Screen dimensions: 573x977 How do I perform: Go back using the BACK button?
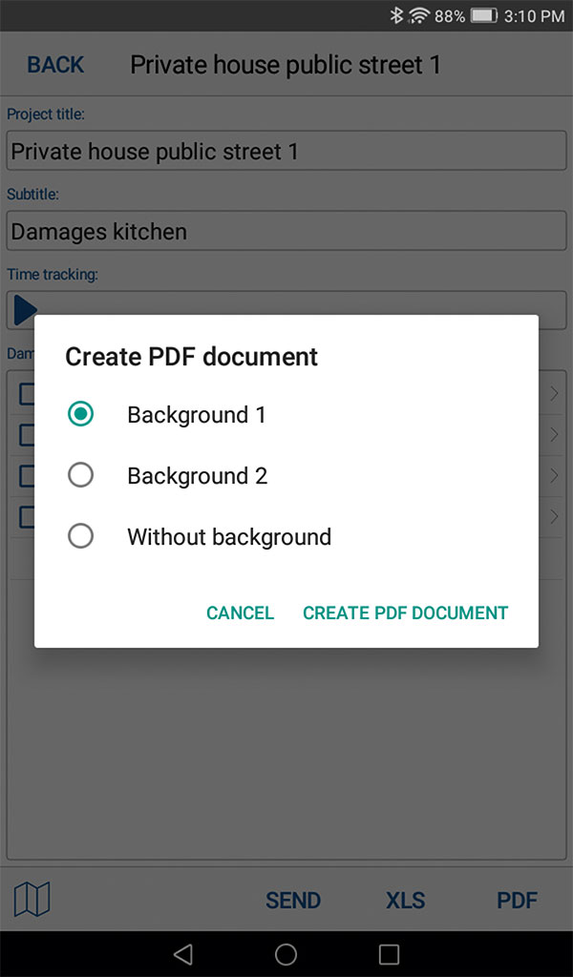(x=55, y=65)
